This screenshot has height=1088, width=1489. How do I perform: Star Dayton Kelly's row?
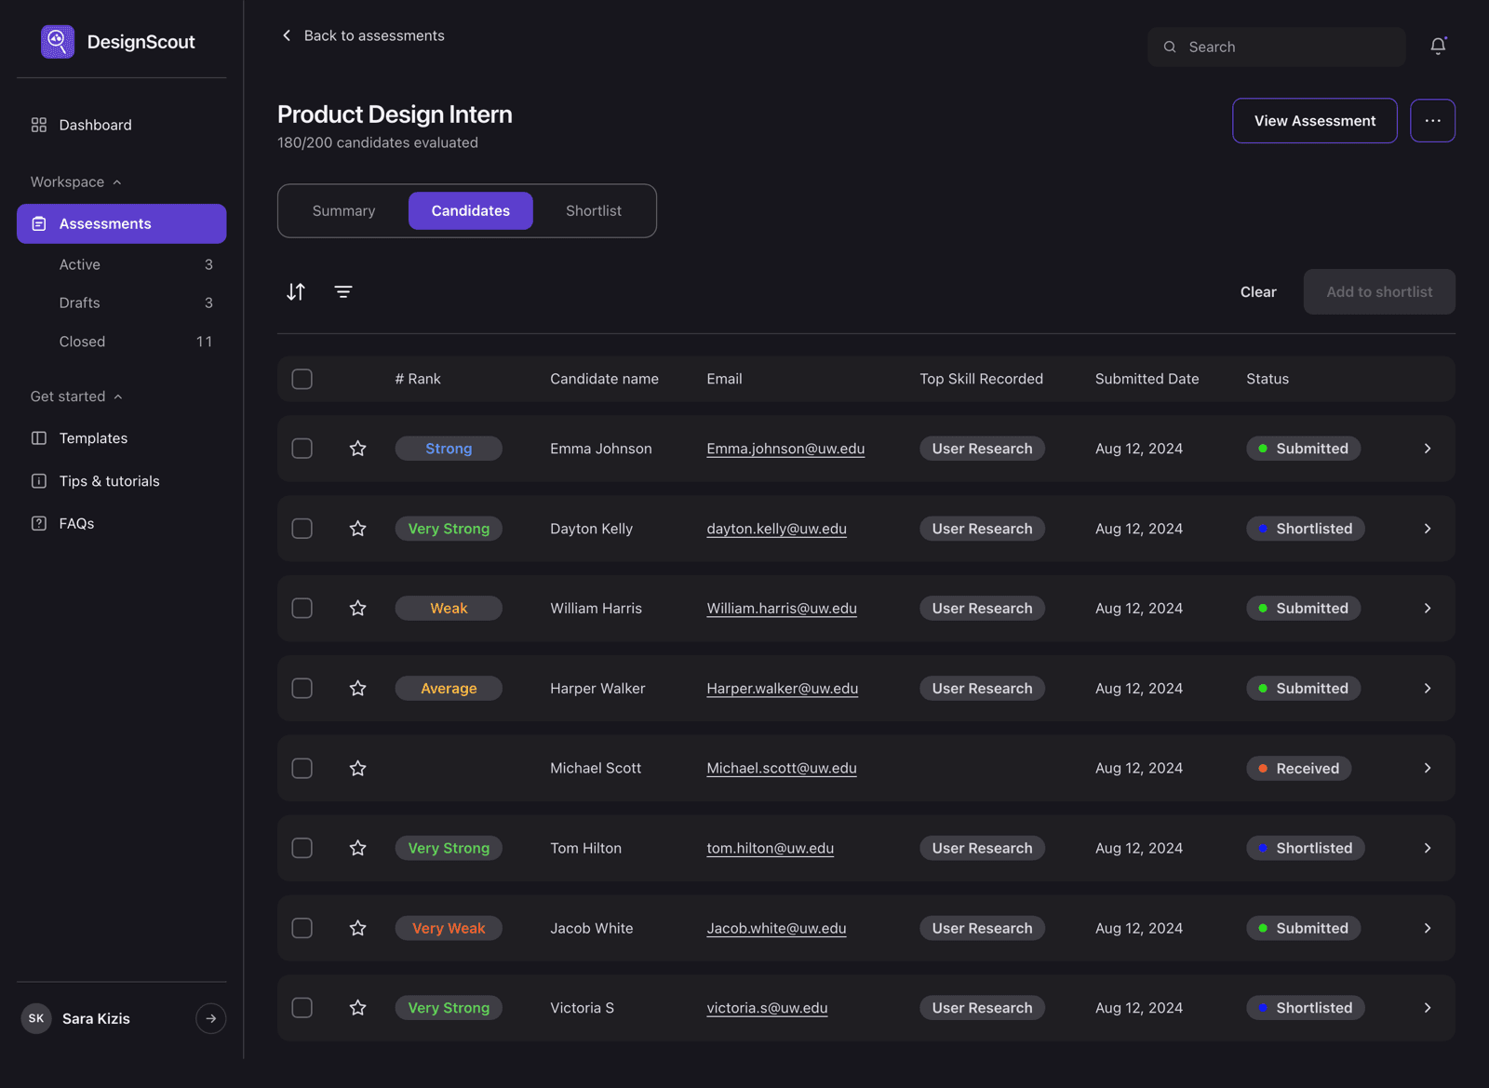[x=357, y=529]
